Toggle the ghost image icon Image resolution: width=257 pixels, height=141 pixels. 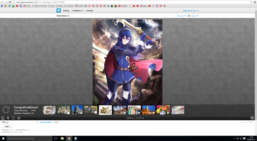8,118
